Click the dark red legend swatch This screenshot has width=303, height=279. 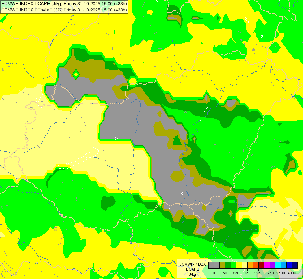262,265
